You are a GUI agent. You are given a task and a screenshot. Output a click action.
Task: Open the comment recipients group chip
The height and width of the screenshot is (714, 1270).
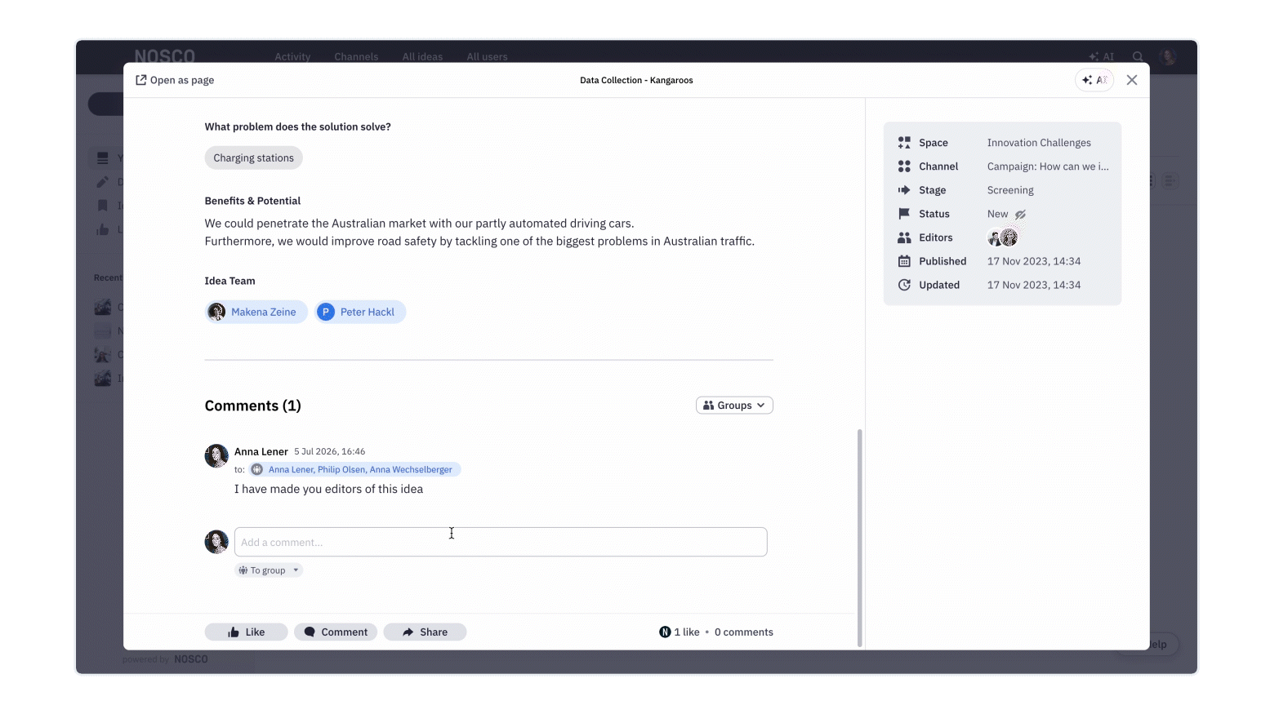(x=355, y=469)
